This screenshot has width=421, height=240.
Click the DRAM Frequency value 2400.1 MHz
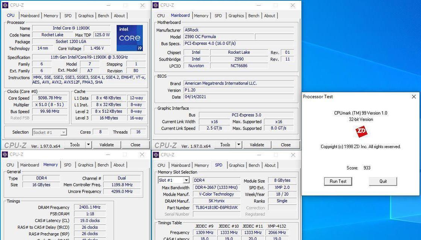pos(90,207)
